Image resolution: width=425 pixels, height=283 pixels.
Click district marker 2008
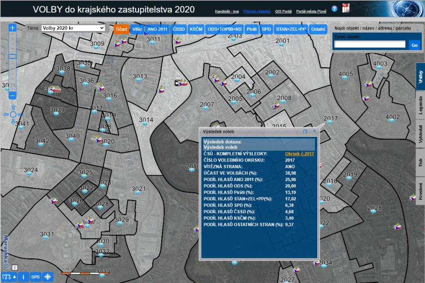pyautogui.click(x=283, y=101)
